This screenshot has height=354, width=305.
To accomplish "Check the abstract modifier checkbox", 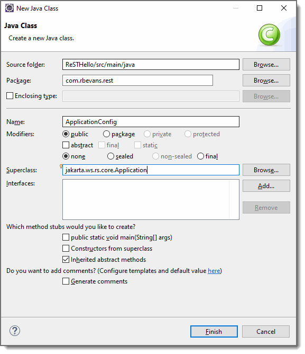I will click(66, 145).
